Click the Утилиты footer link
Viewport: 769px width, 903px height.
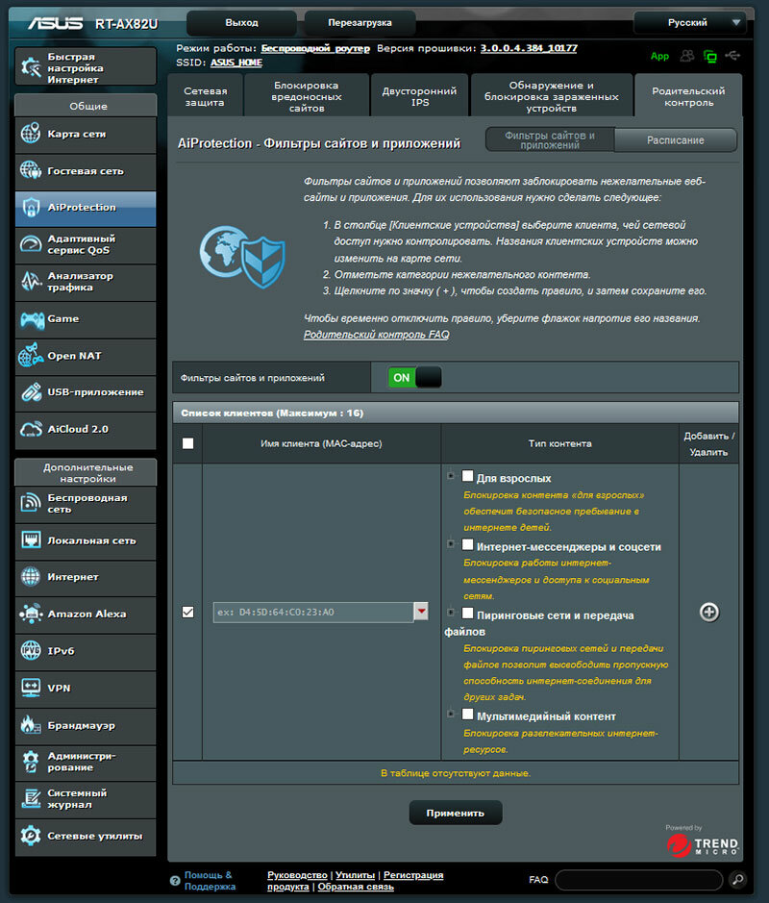click(355, 875)
